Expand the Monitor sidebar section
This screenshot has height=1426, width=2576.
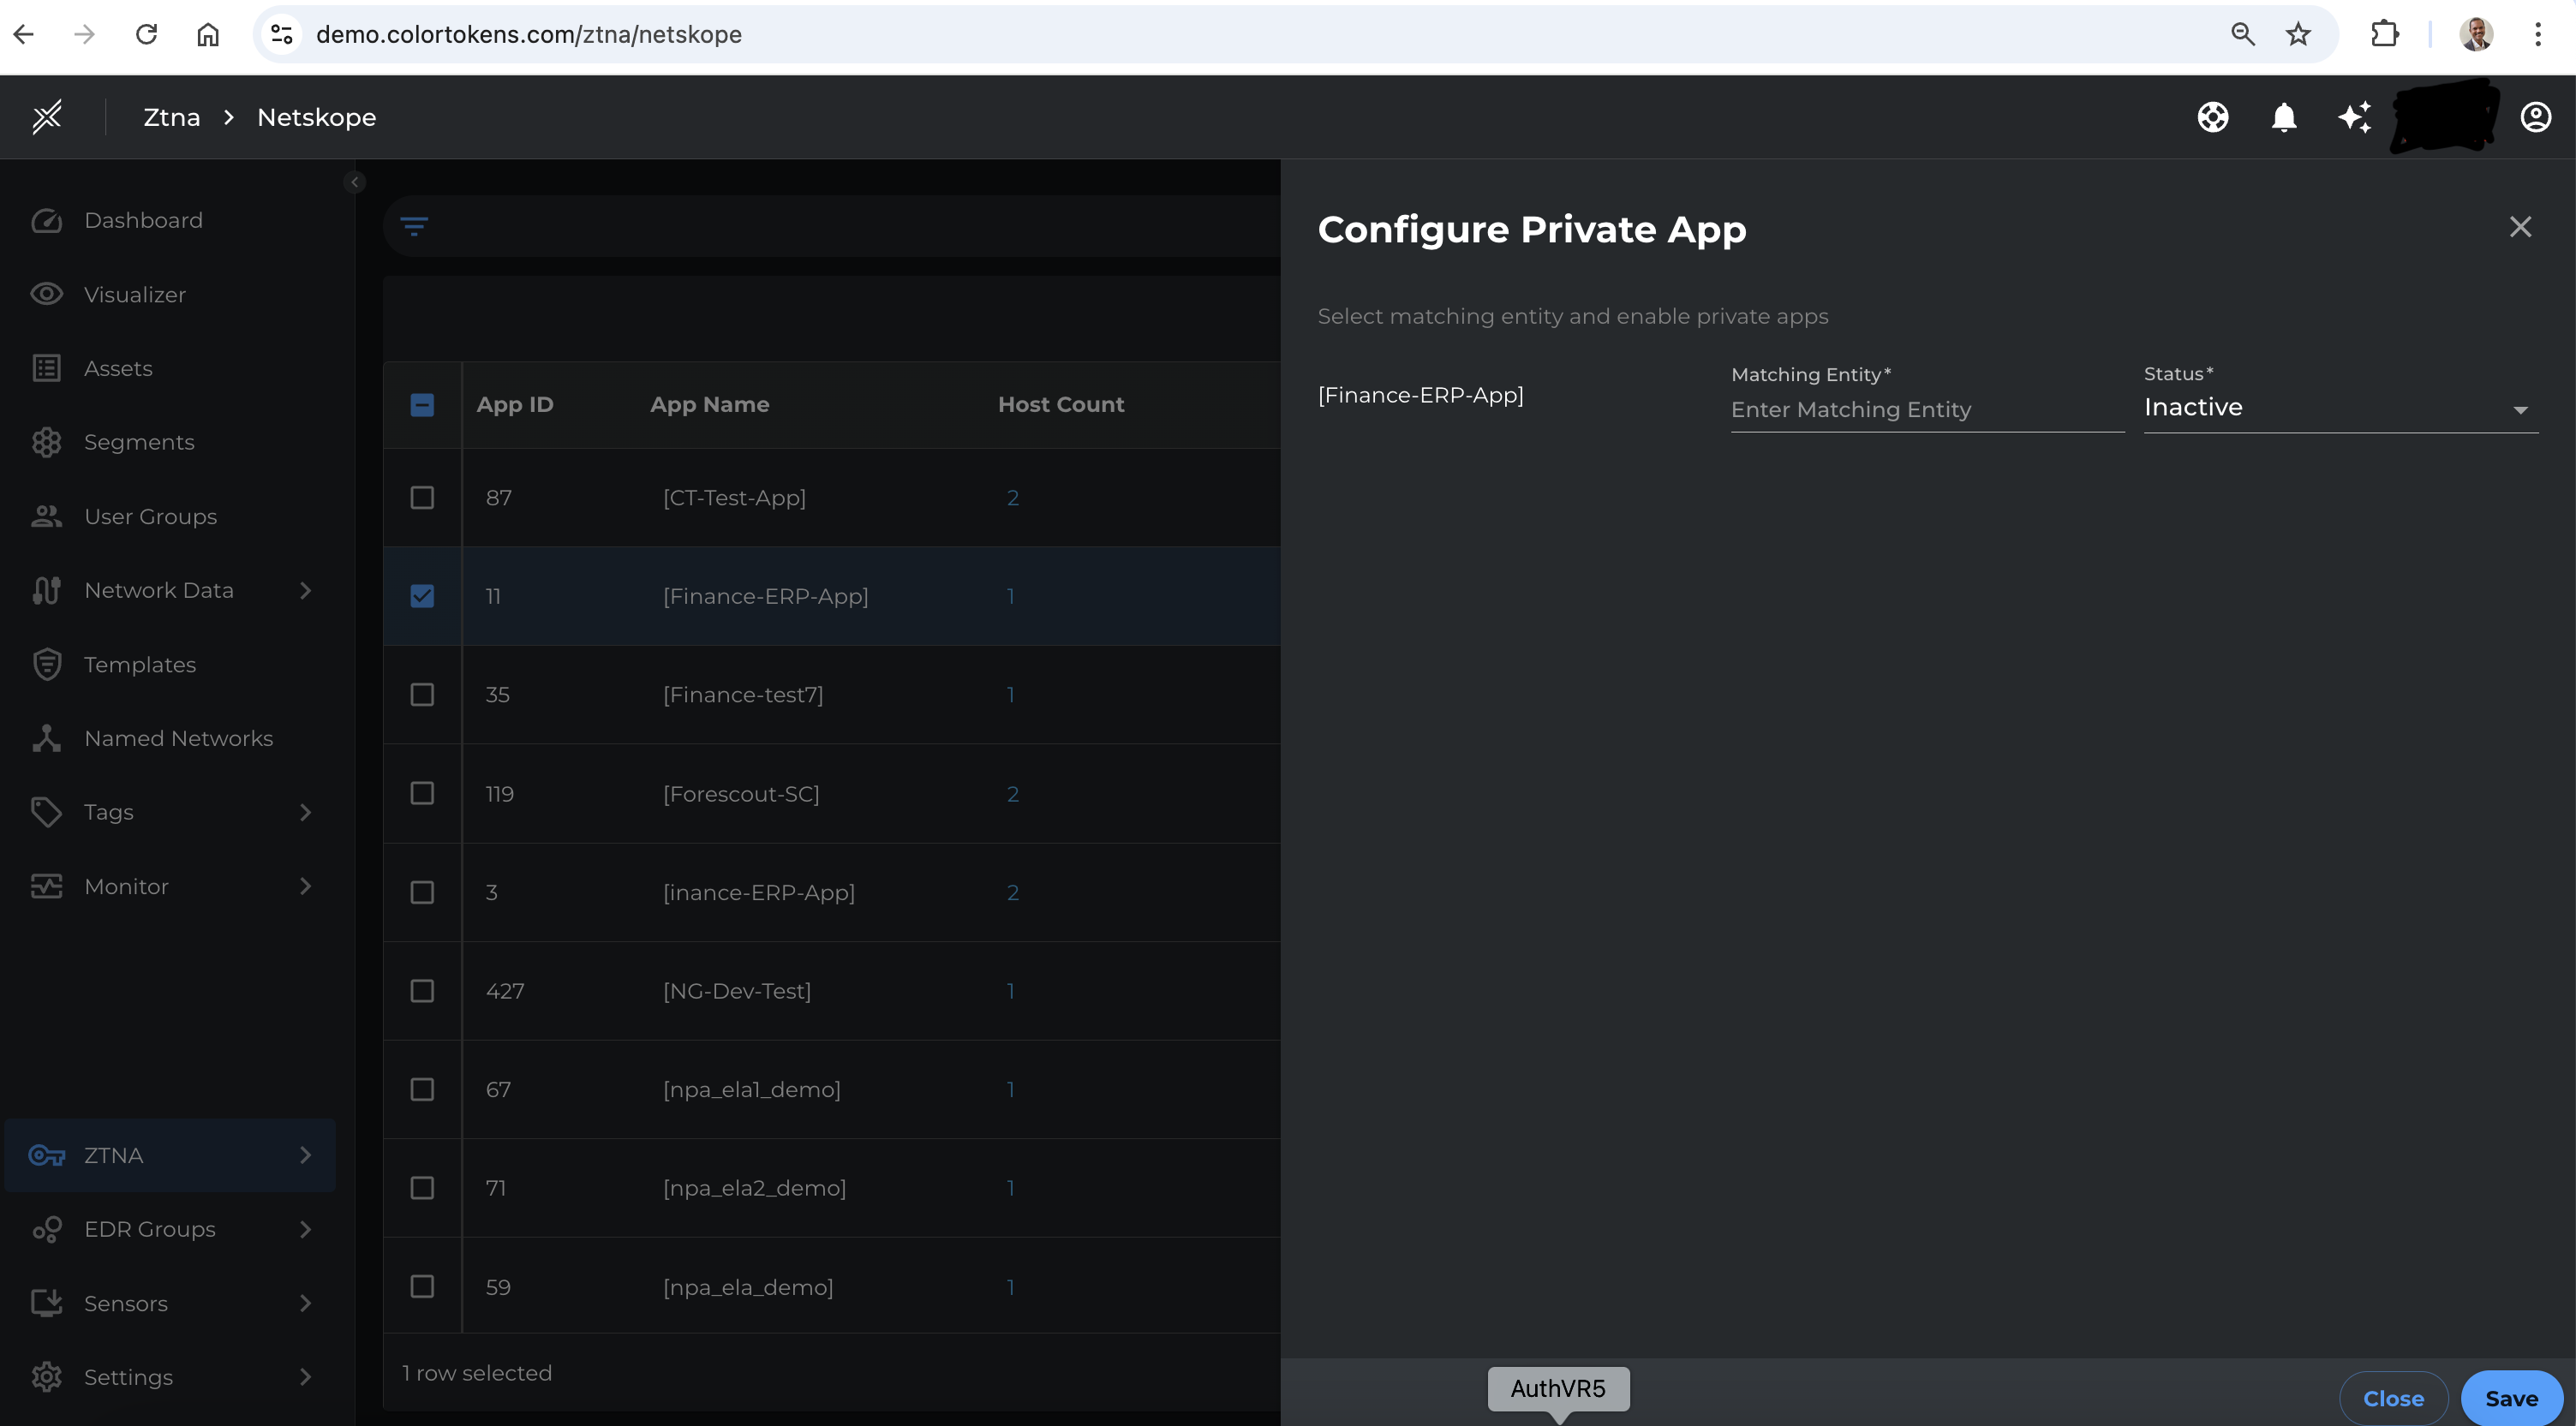(125, 886)
